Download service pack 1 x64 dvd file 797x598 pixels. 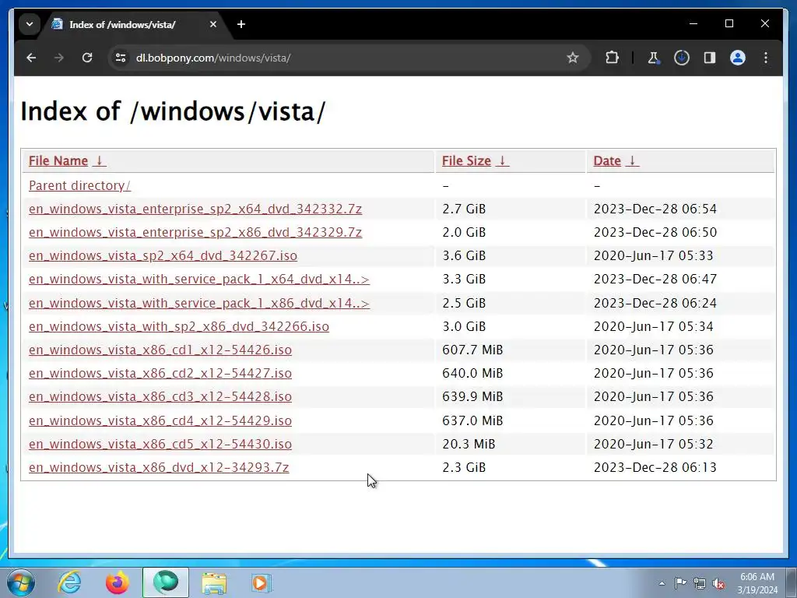point(198,280)
